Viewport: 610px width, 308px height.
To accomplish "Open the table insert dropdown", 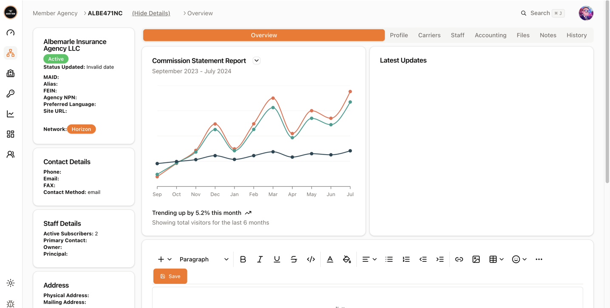I will point(496,259).
